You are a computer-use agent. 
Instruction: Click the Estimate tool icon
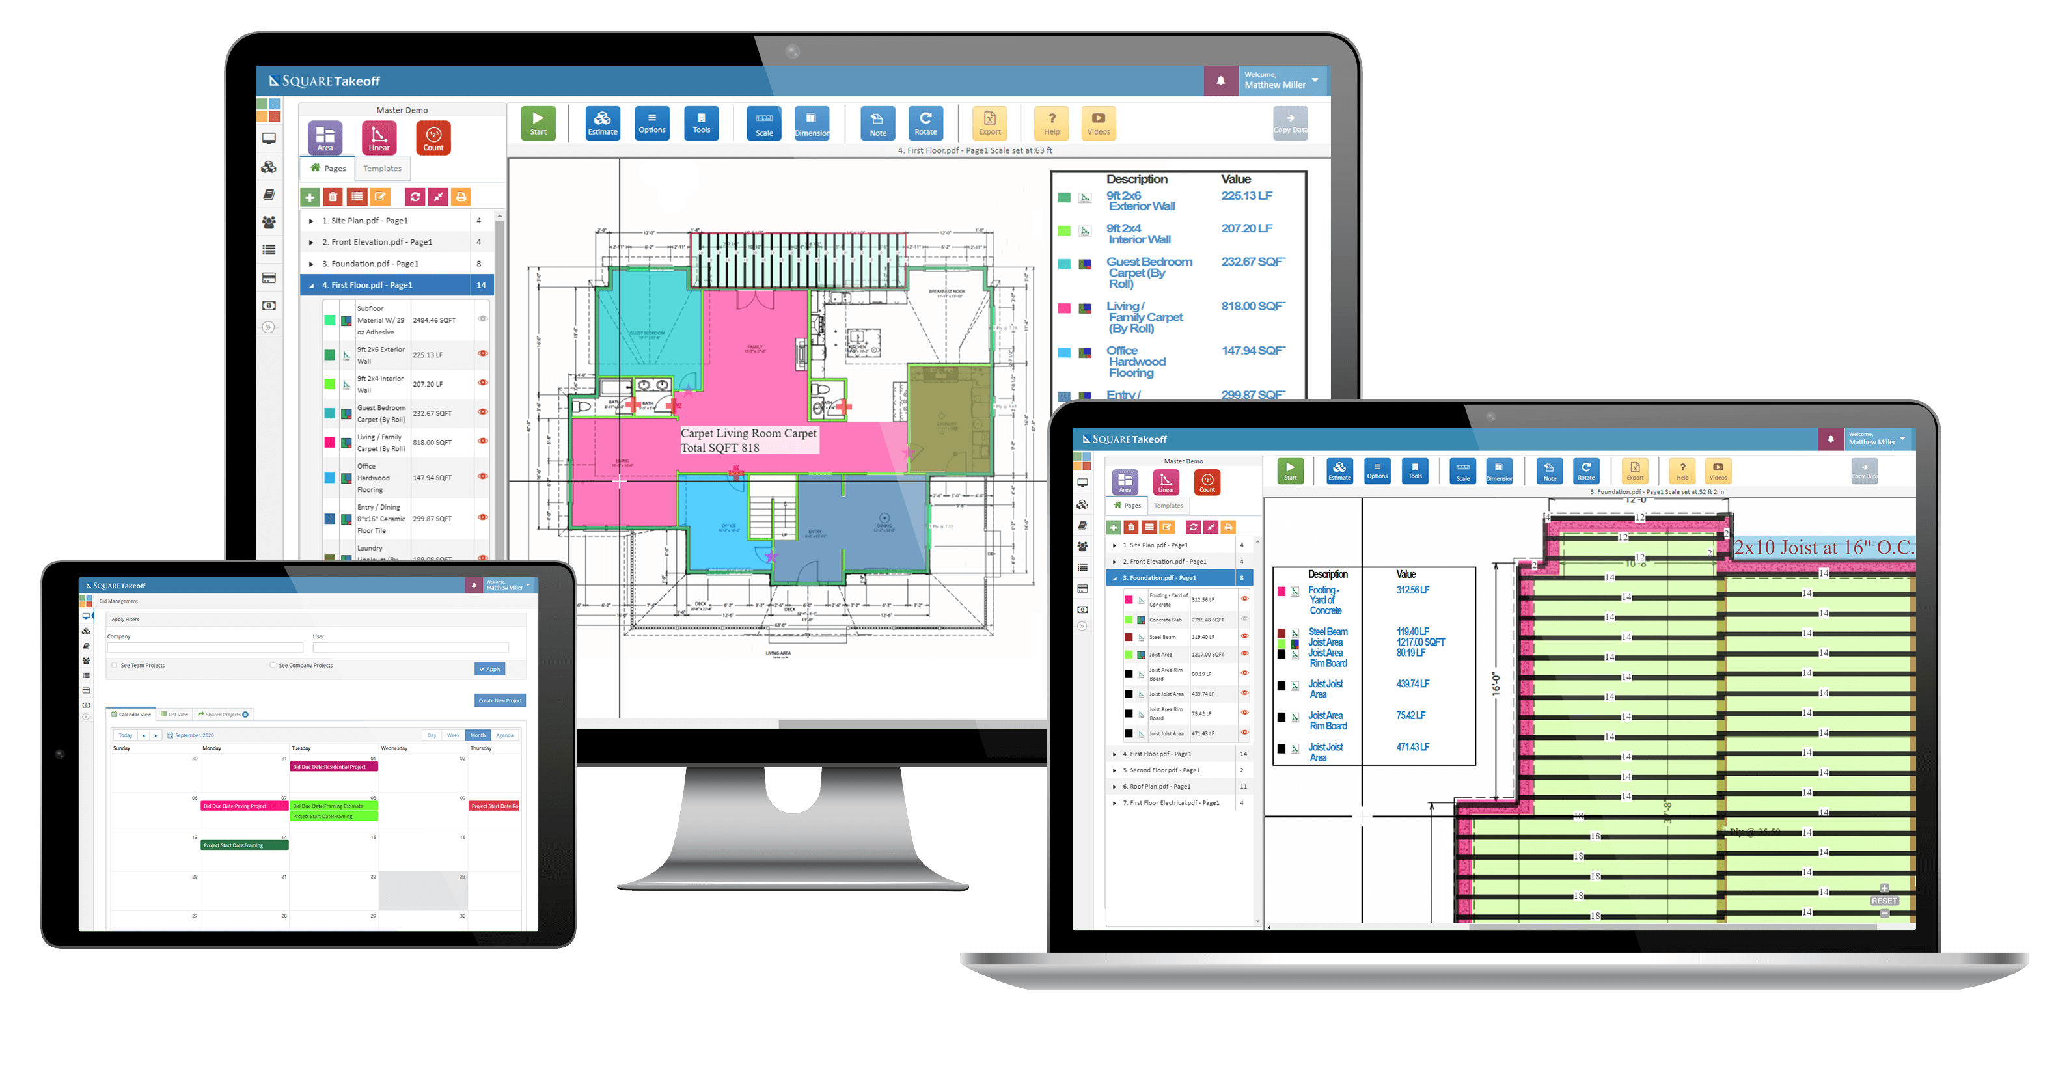[x=599, y=133]
